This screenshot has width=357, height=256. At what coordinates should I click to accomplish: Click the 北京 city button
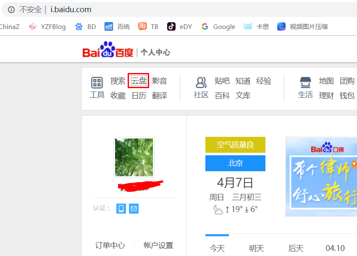pyautogui.click(x=235, y=163)
